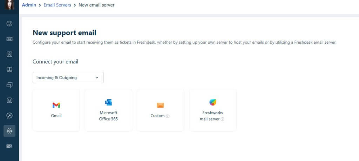Screen dimensions: 359x161
Task: Open the compass icon in sidebar
Action: (x=9, y=116)
